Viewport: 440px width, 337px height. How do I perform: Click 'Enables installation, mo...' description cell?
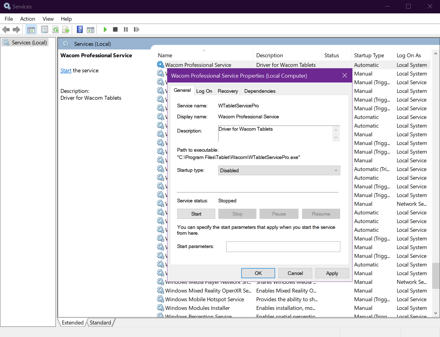pos(286,308)
